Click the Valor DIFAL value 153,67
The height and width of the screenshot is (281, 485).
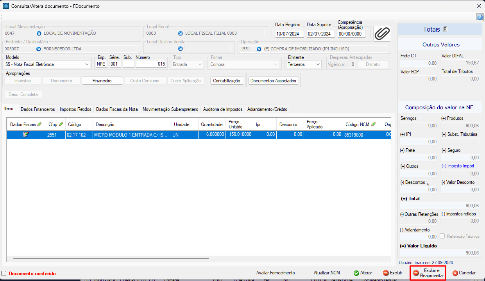point(460,63)
